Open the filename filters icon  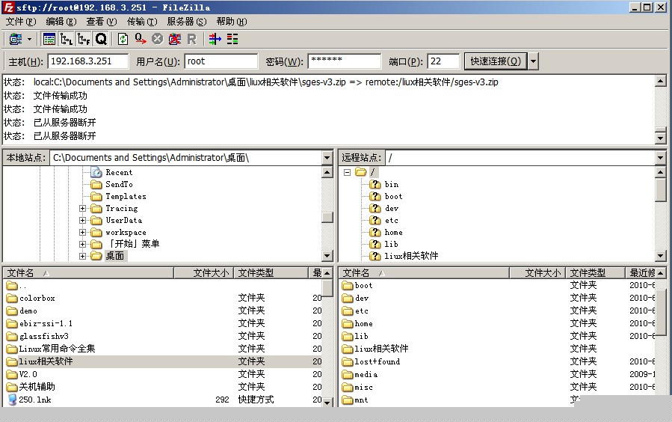coord(215,40)
